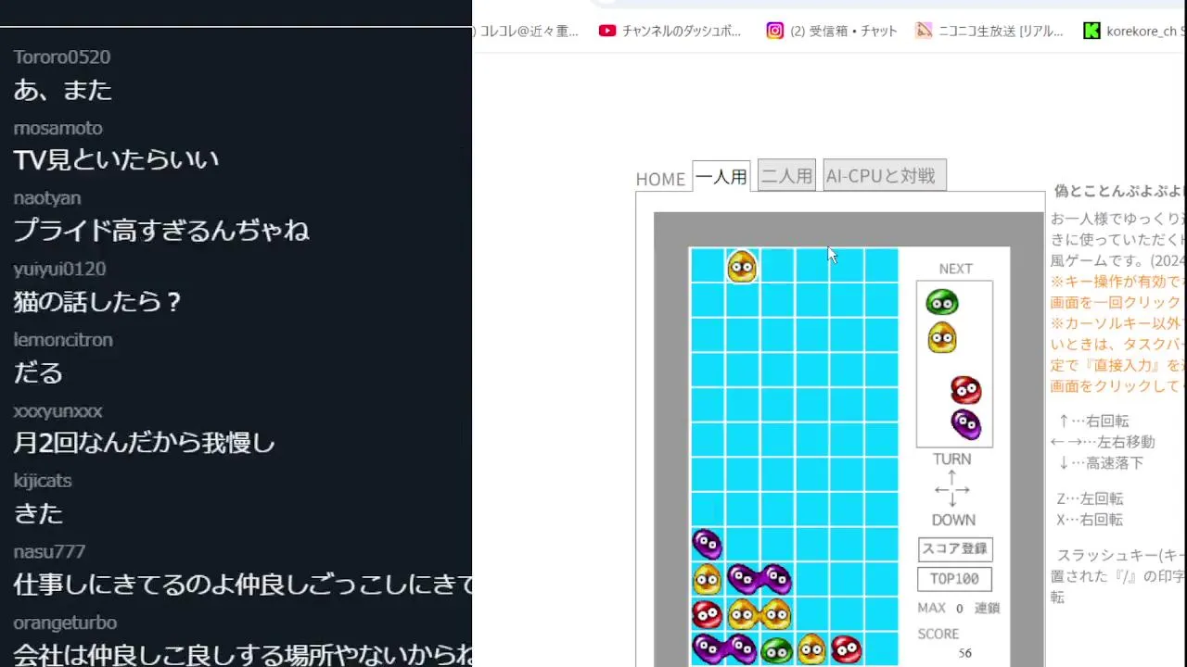Click the username xxxyunxxx in chat

coord(57,410)
